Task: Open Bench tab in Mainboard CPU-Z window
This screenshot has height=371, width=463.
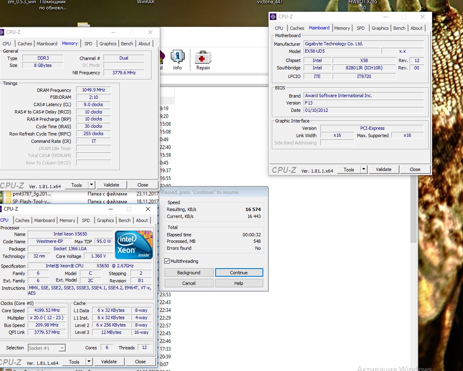Action: (x=399, y=28)
